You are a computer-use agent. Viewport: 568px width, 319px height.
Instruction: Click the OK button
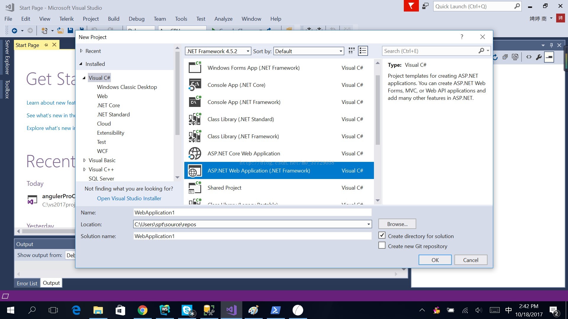point(435,260)
